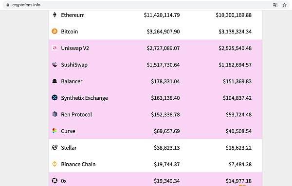Open the Ethereum row name
Image resolution: width=292 pixels, height=186 pixels.
[73, 15]
